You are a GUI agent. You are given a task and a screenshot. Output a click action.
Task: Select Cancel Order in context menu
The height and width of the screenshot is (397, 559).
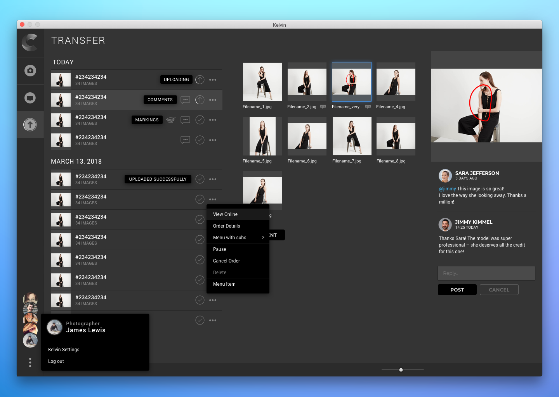tap(226, 261)
